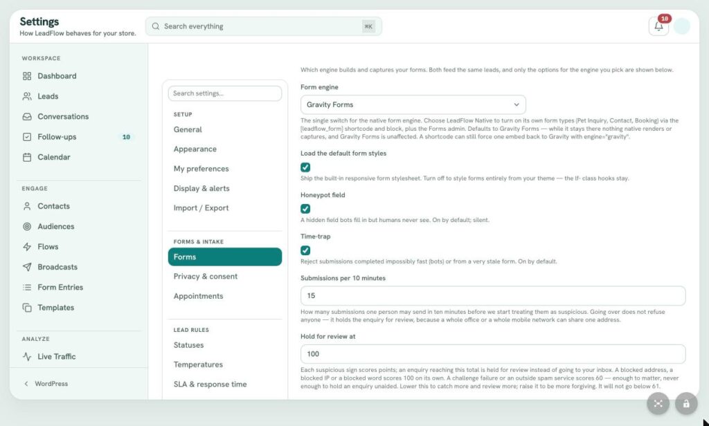Viewport: 709px width, 426px height.
Task: Click Submissions per 10 minutes field
Action: point(493,296)
